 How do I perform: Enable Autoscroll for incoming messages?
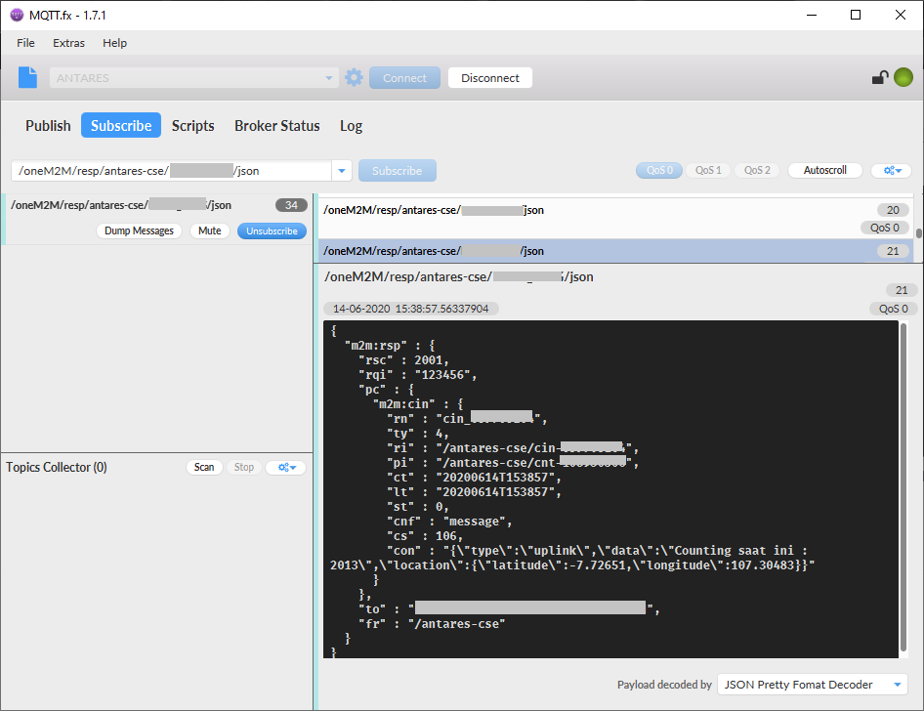823,169
